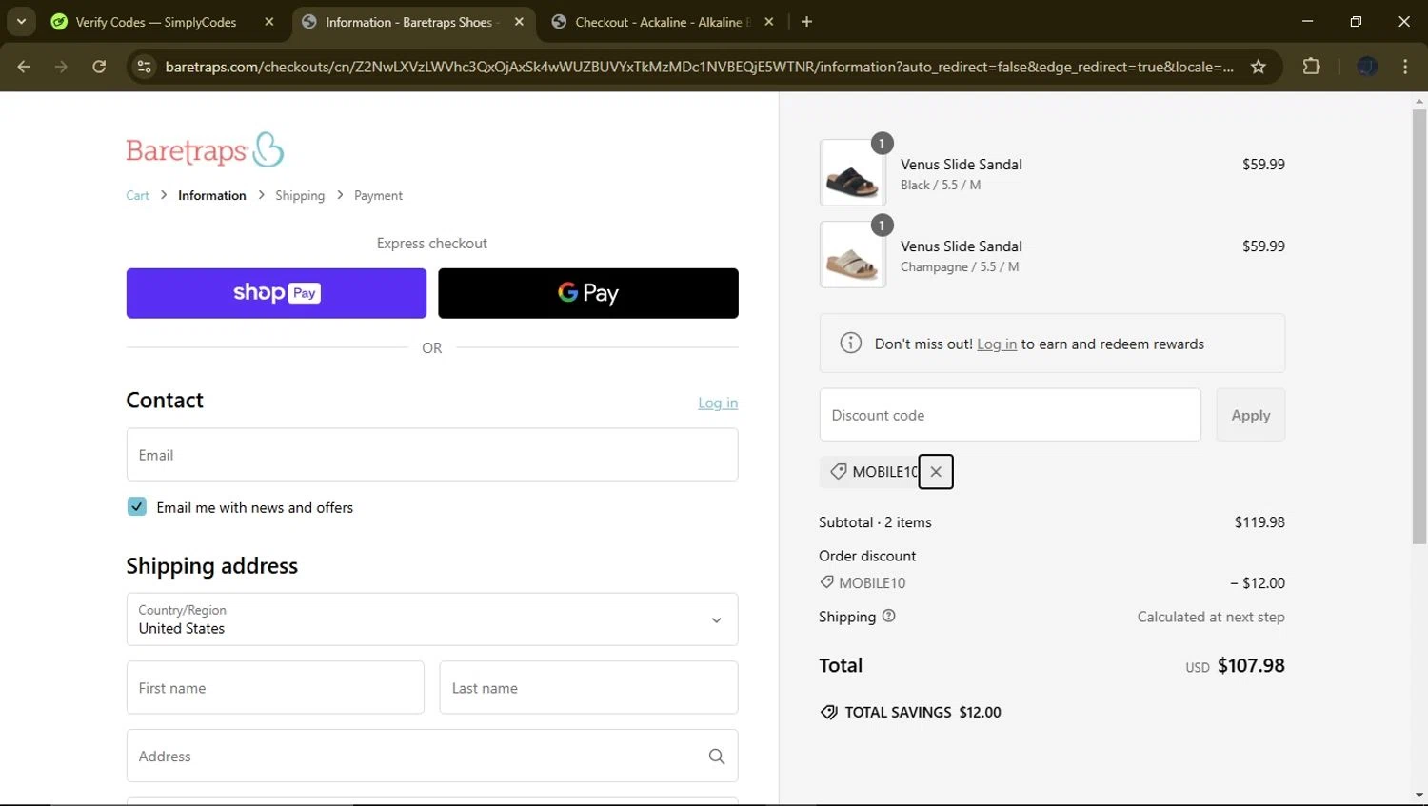The height and width of the screenshot is (806, 1428).
Task: Click the Apply discount button
Action: pyautogui.click(x=1250, y=415)
